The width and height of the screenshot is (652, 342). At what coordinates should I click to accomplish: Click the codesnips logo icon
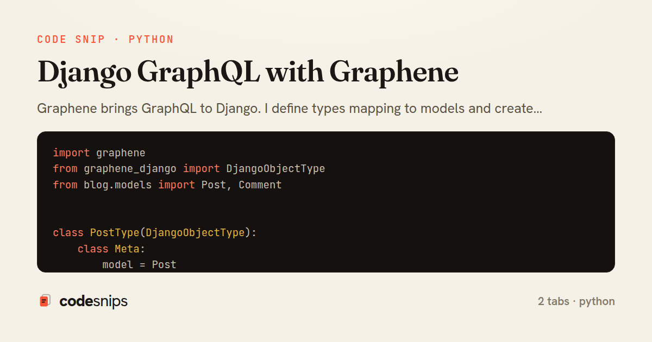pyautogui.click(x=45, y=301)
